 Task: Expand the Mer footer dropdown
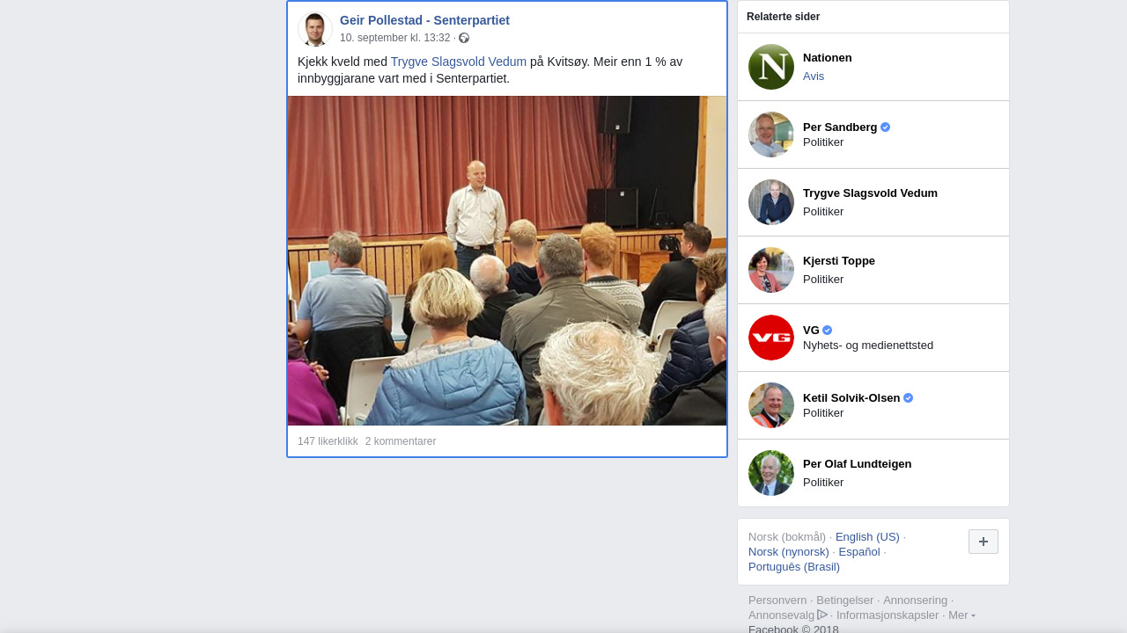[961, 615]
